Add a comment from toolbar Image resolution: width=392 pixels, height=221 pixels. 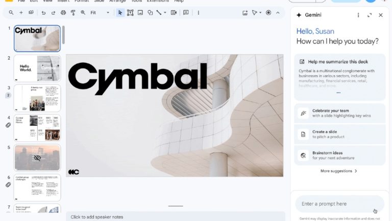[x=186, y=12]
